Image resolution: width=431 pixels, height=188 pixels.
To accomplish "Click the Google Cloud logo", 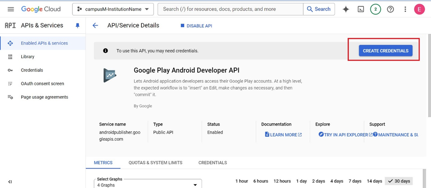I will tap(41, 9).
